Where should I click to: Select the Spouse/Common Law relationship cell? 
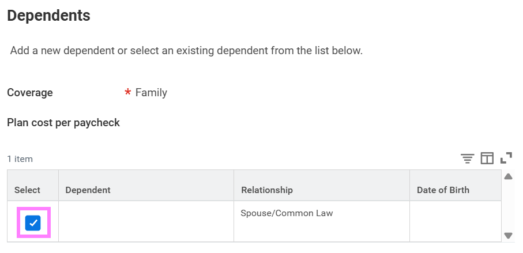287,213
